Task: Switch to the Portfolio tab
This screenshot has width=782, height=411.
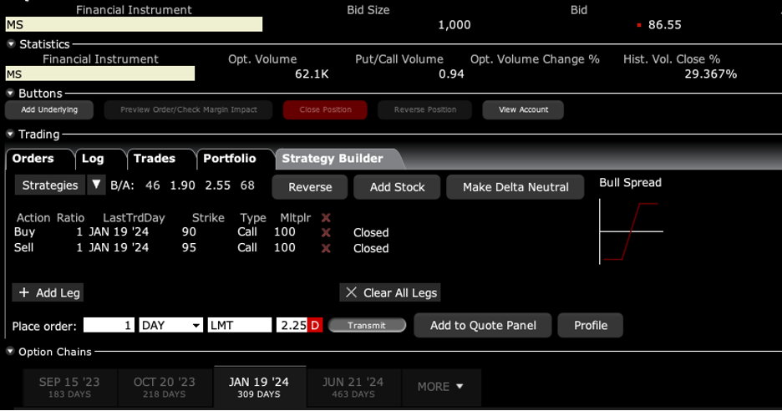Action: pyautogui.click(x=229, y=159)
